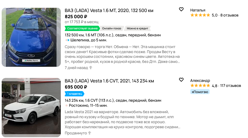This screenshot has height=138, width=248.
Task: Open listing title Vesta 1.6 CVT, 2021
Action: (109, 81)
